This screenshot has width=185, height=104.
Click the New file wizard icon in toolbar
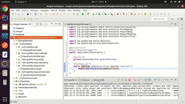13,14
